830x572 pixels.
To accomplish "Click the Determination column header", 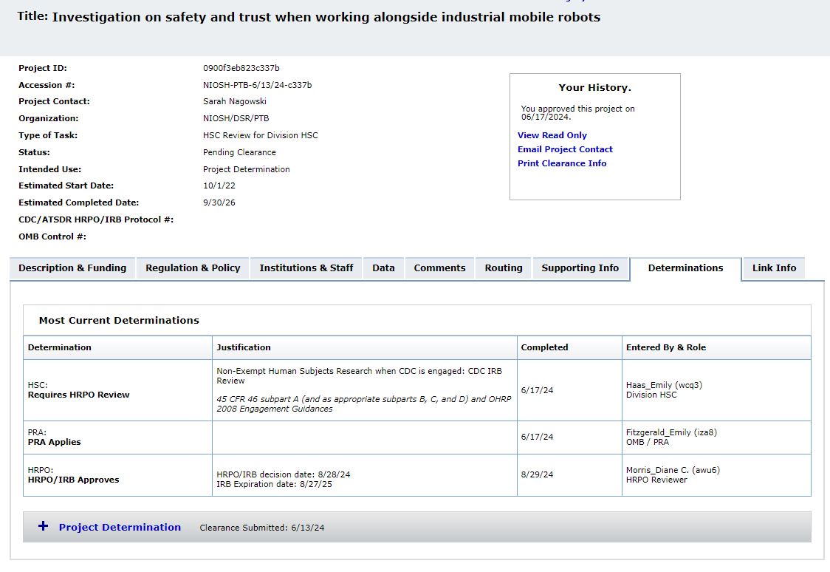I will 60,347.
